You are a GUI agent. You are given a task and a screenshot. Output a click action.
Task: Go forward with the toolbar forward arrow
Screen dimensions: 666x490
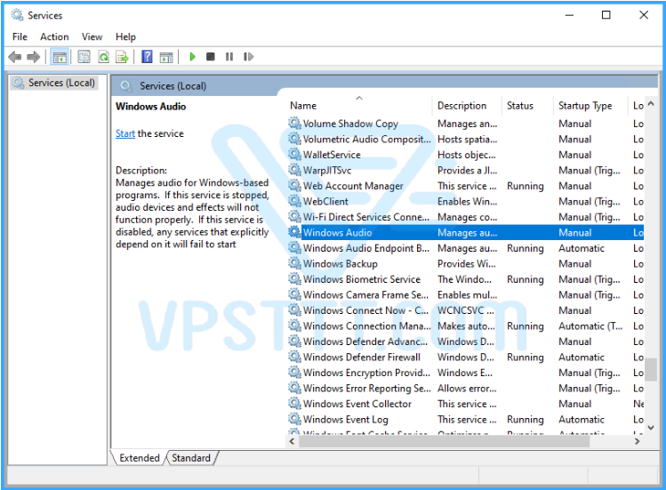pos(34,57)
